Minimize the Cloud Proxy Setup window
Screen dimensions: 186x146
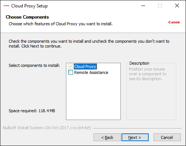point(143,6)
